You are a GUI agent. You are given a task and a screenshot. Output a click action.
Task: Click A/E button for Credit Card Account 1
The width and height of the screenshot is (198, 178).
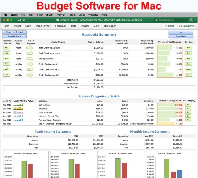coord(7,64)
